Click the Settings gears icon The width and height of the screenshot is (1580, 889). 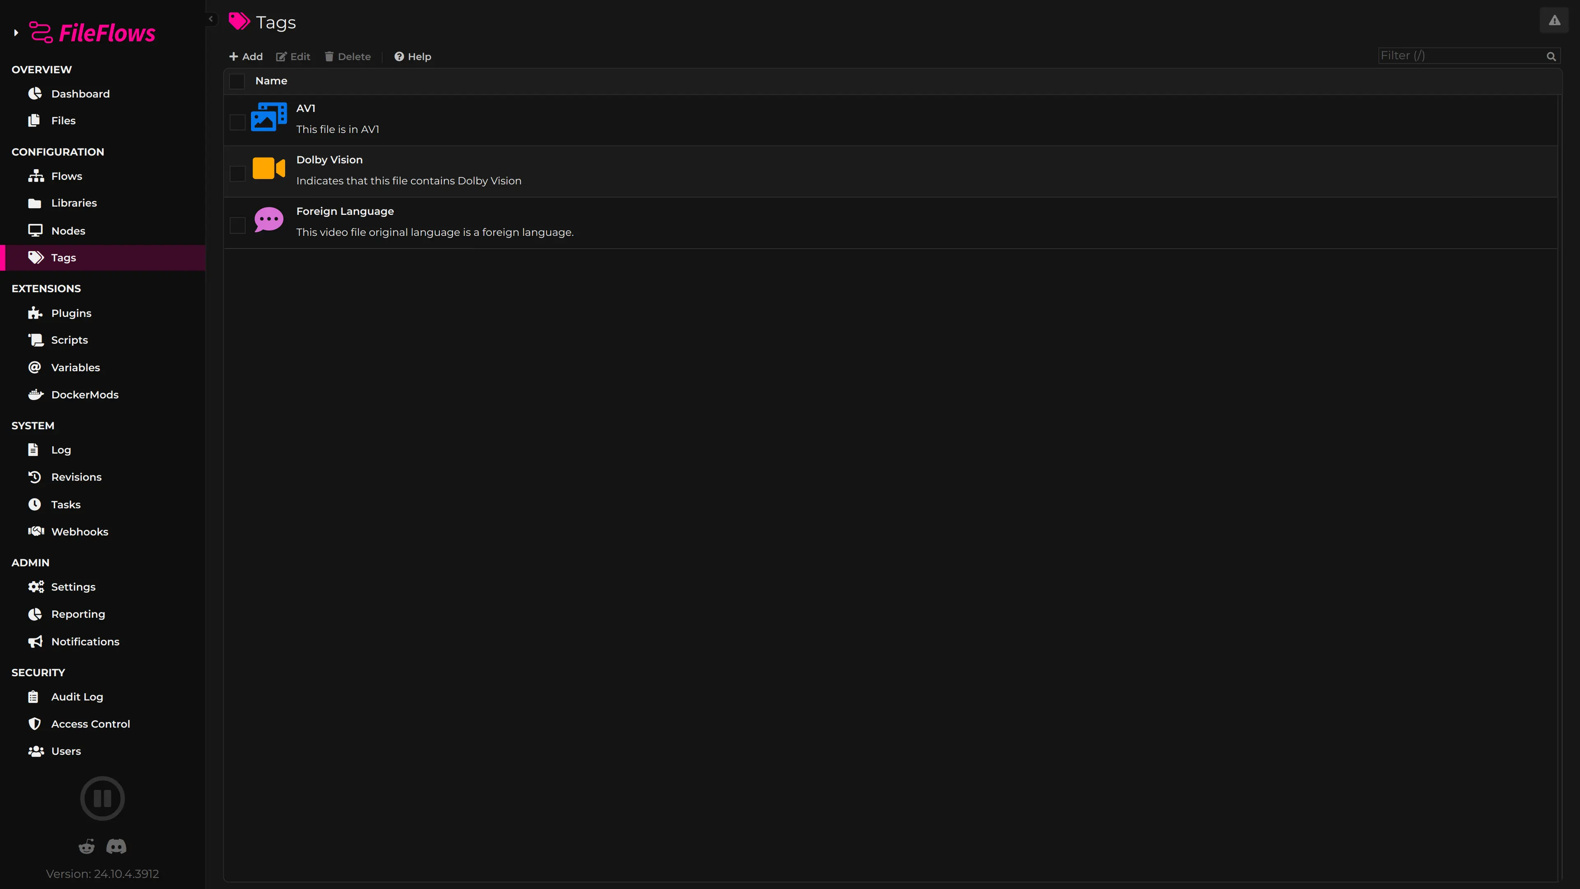tap(35, 586)
